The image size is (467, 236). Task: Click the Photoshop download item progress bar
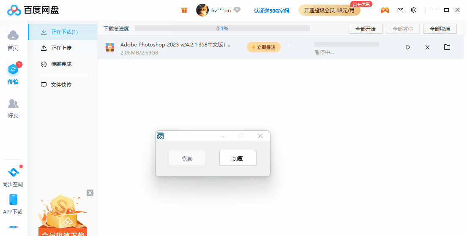347,44
